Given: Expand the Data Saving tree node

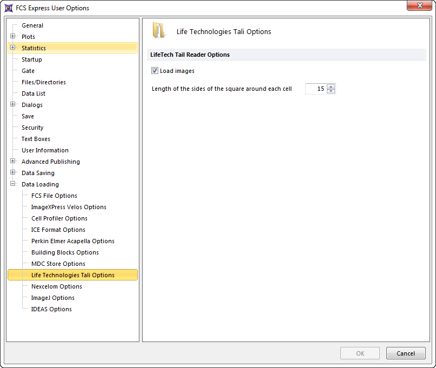Looking at the screenshot, I should 13,173.
